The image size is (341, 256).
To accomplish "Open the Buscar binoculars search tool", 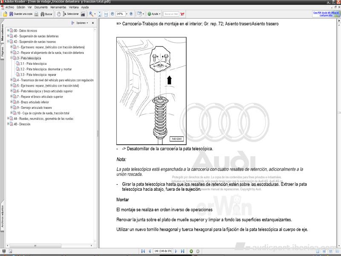I will (46, 14).
